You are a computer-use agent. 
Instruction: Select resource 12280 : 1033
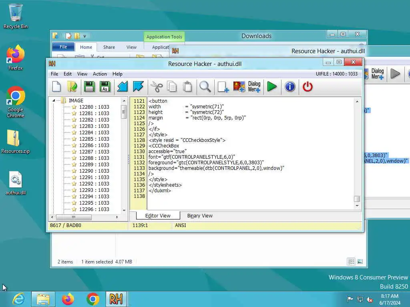pyautogui.click(x=94, y=107)
